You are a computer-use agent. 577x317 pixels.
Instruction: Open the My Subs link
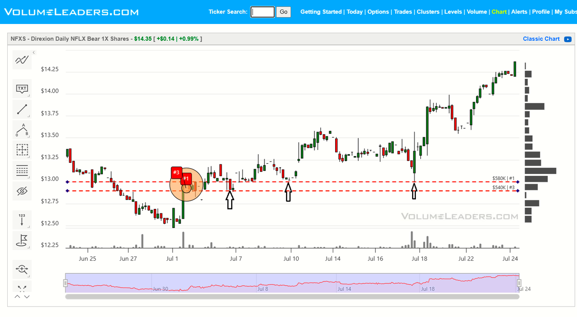click(565, 12)
